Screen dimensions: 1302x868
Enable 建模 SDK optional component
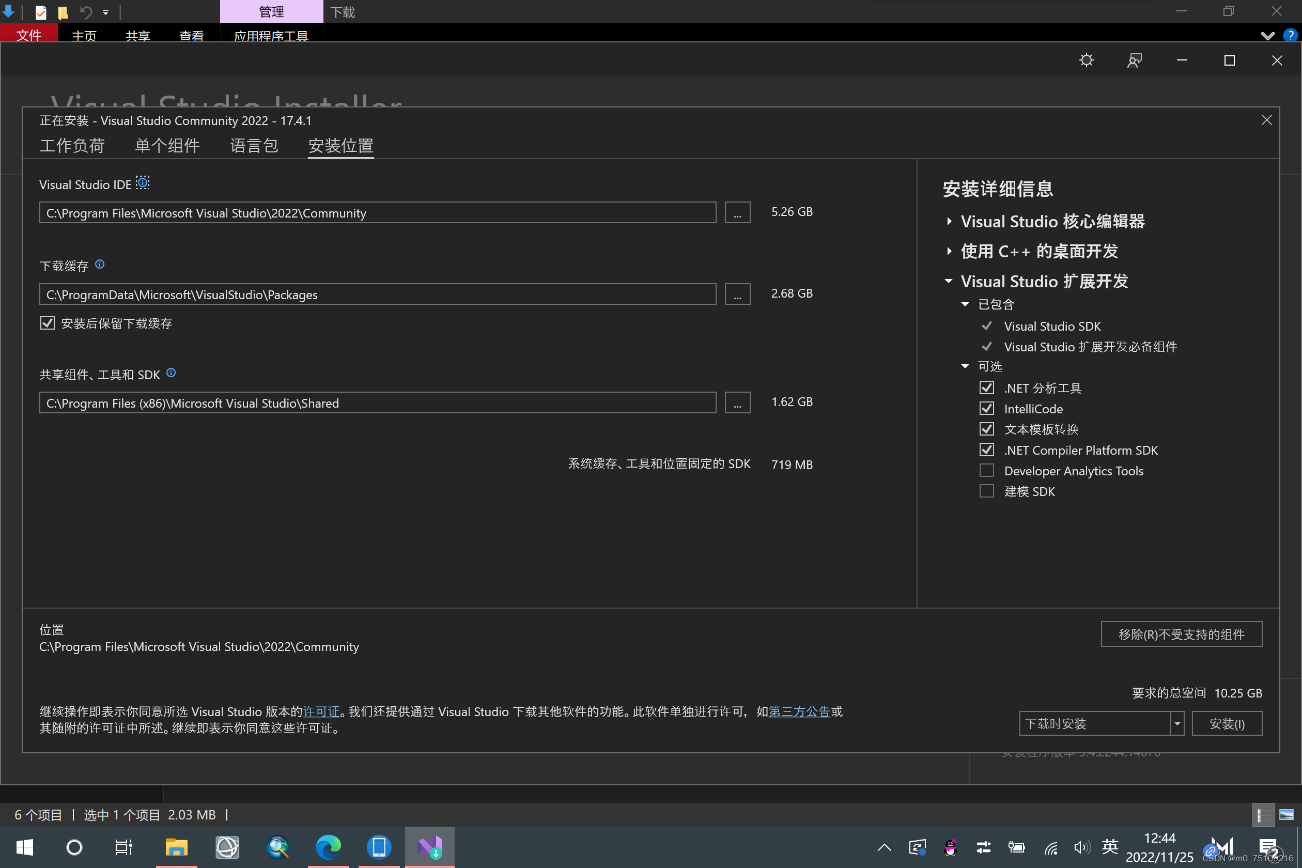click(x=986, y=491)
